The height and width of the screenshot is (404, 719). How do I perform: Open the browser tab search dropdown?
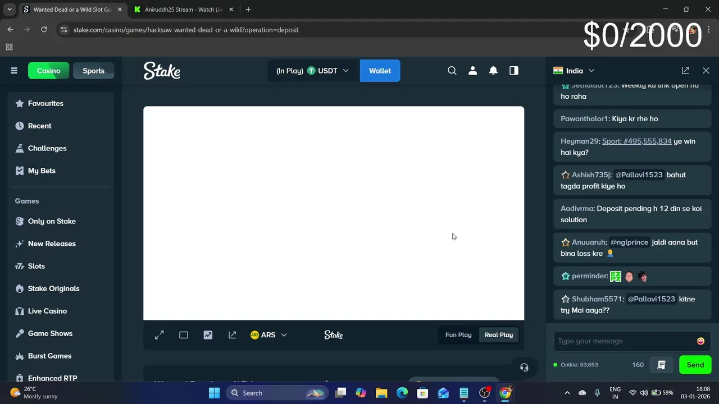tap(10, 10)
